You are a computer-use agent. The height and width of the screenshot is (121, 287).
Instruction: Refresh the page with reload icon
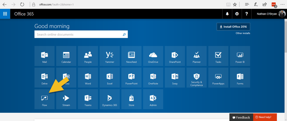[x=22, y=4]
